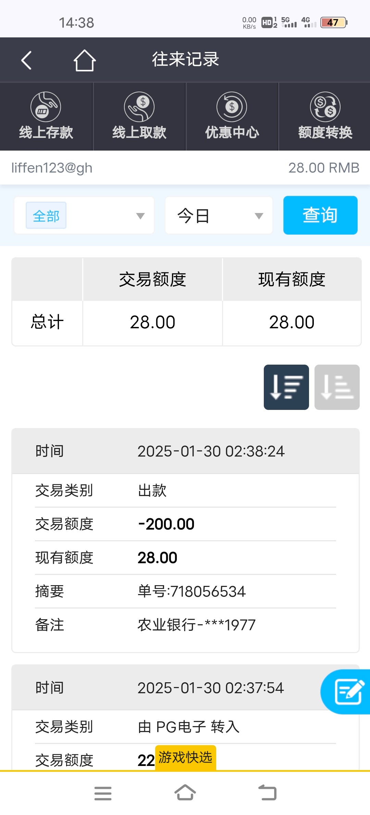Image resolution: width=370 pixels, height=815 pixels.
Task: Tap the 游戏快选 quick game tab
Action: [x=185, y=757]
